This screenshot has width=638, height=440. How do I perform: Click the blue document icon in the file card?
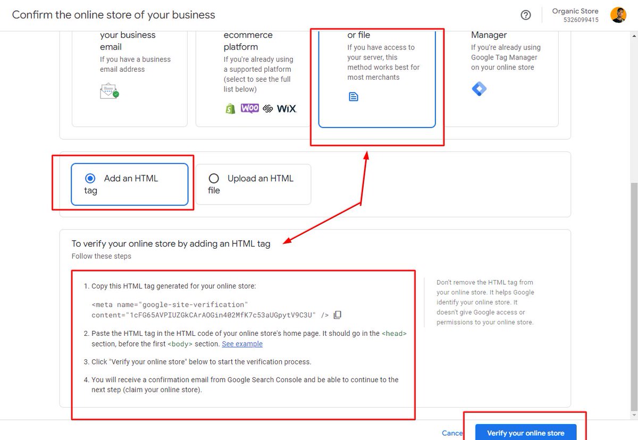[x=353, y=97]
